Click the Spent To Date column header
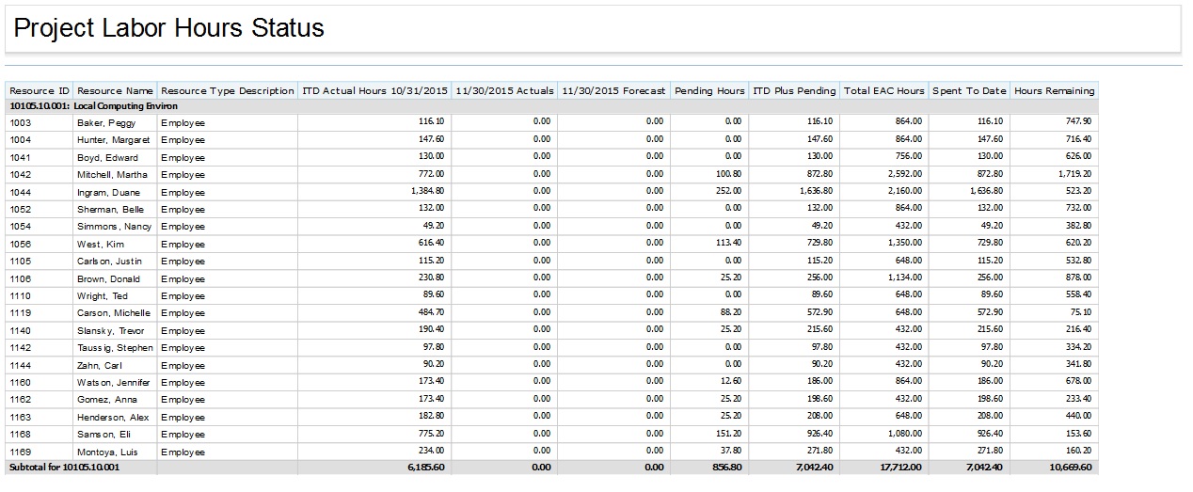This screenshot has height=492, width=1193. pyautogui.click(x=969, y=91)
